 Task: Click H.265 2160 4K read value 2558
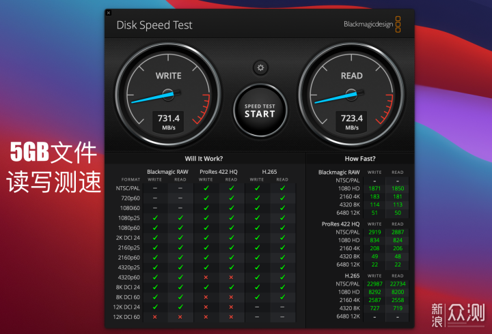398,300
